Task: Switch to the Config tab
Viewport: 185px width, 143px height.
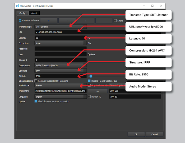Action: pyautogui.click(x=22, y=13)
